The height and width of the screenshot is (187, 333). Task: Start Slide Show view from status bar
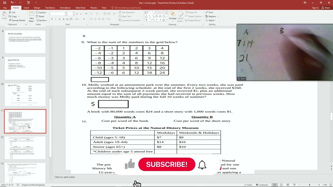pos(294,185)
